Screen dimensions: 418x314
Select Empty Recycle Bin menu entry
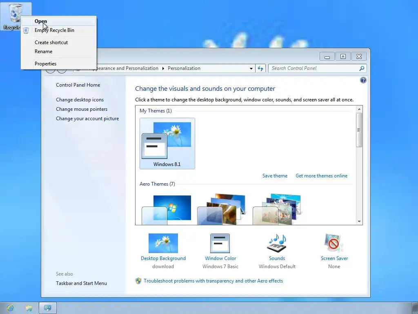tap(58, 30)
